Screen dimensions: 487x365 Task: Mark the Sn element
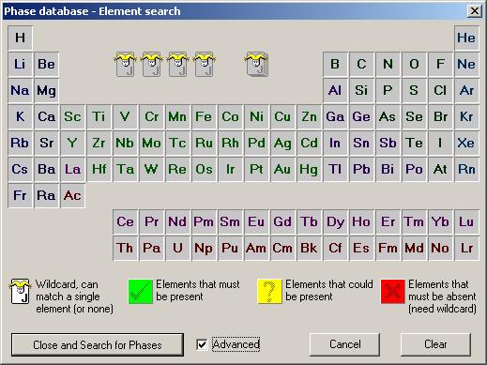361,143
